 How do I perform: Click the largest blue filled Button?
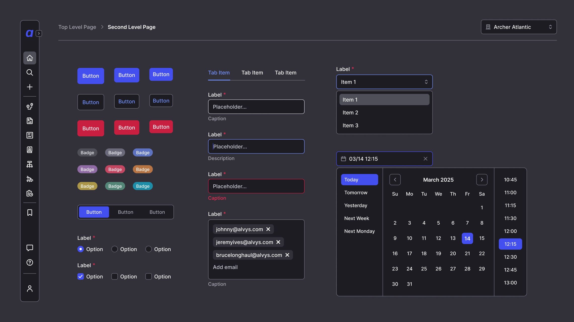pyautogui.click(x=91, y=76)
